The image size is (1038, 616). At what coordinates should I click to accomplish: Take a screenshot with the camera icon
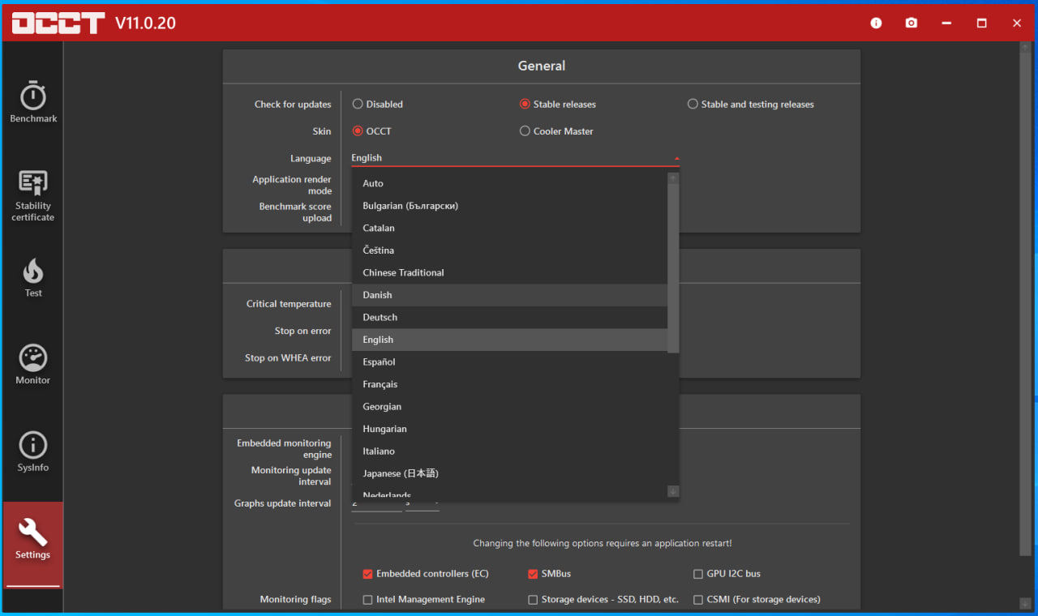click(x=911, y=23)
